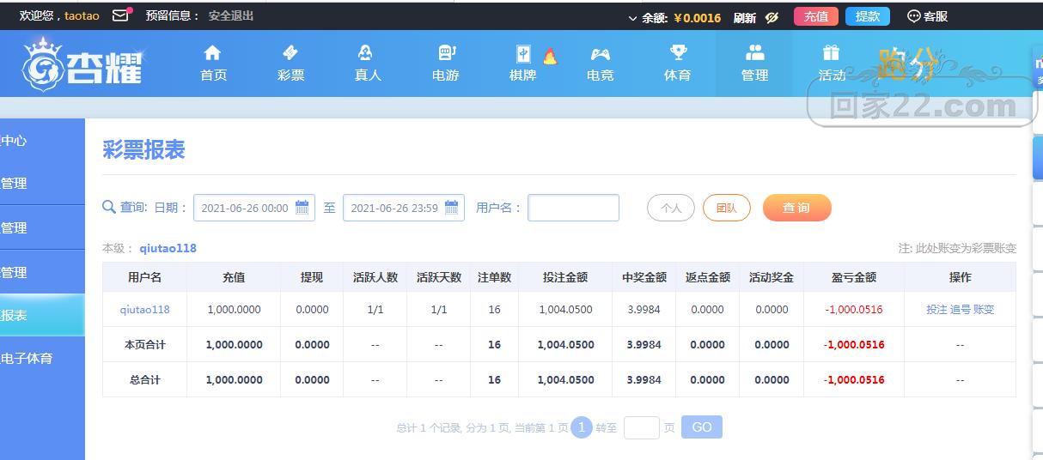Click the 活跃人数 column header
The height and width of the screenshot is (460, 1043).
(375, 277)
